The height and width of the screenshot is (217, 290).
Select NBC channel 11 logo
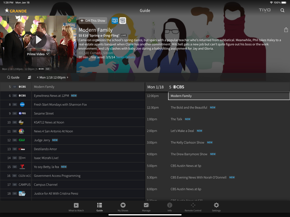(x=21, y=131)
